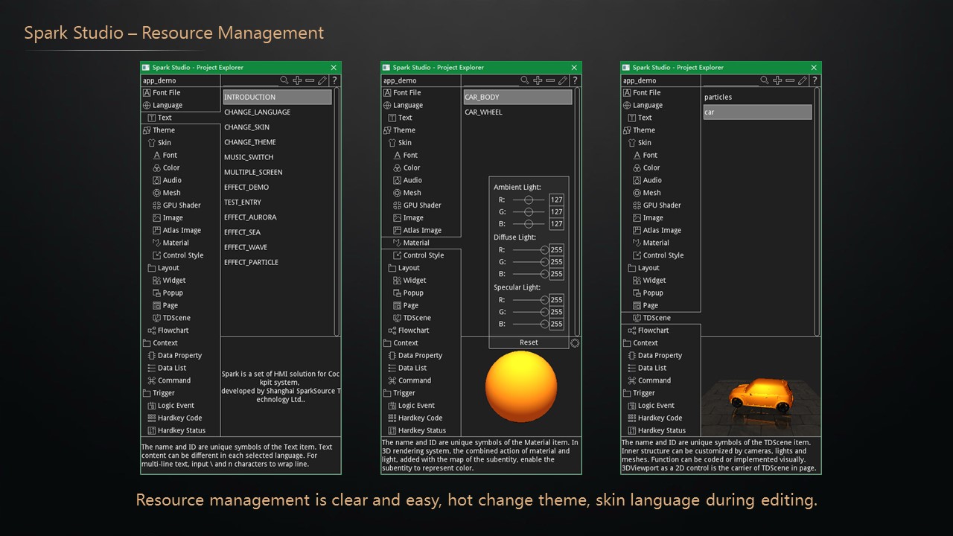This screenshot has width=953, height=536.
Task: Select the particles scene entry
Action: coord(718,98)
